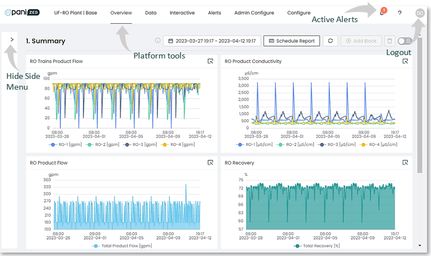
Task: Expand the RO Recovery chart fullscreen
Action: [405, 162]
